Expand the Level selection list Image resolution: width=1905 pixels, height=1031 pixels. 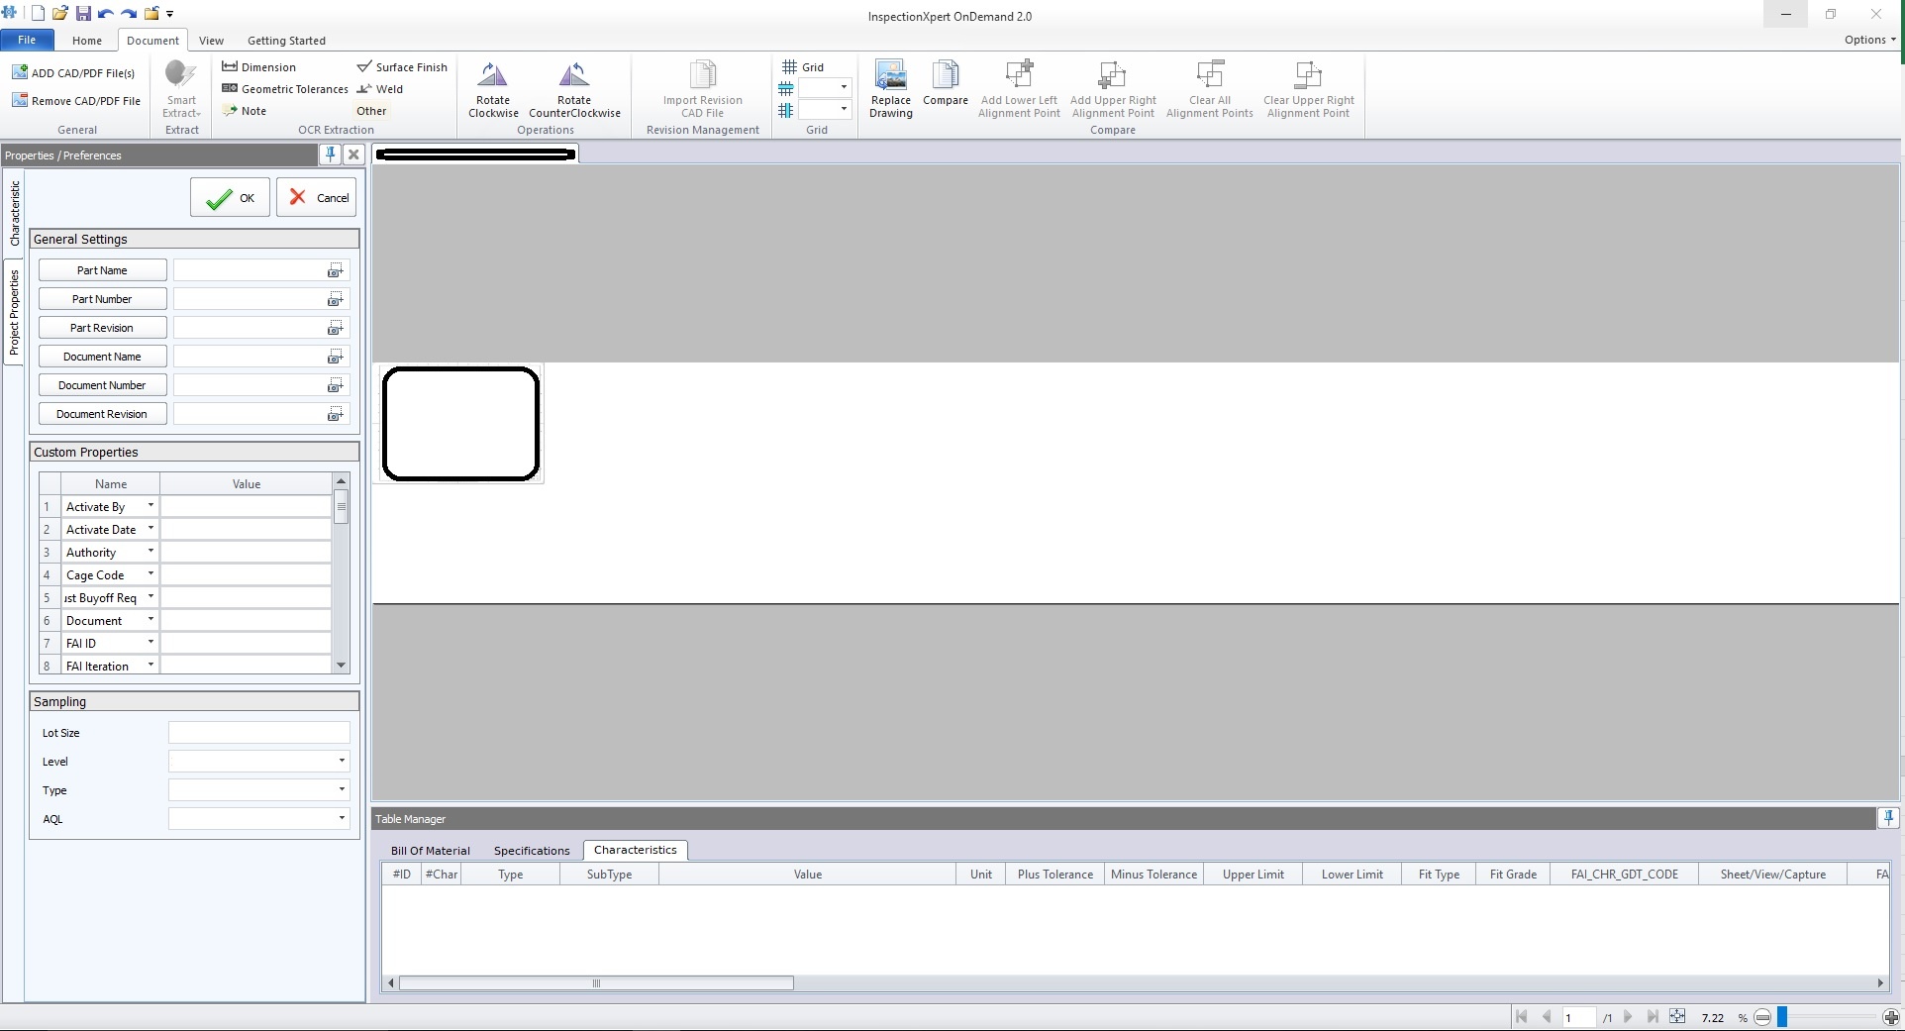point(341,762)
